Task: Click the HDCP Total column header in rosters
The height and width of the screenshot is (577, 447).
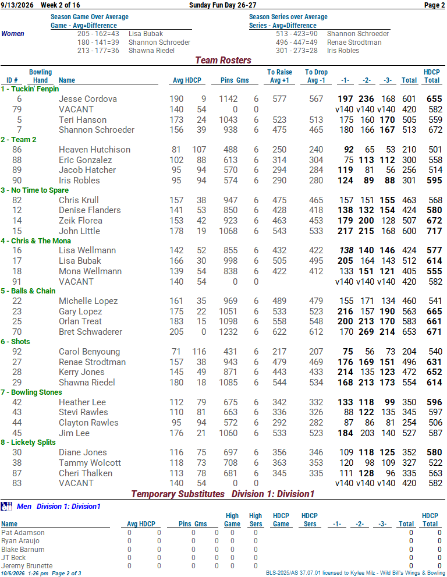Action: coord(431,76)
